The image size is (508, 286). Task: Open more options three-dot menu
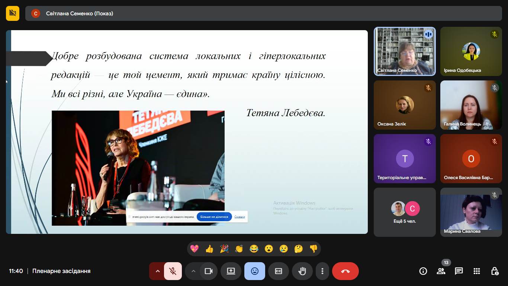(x=322, y=271)
